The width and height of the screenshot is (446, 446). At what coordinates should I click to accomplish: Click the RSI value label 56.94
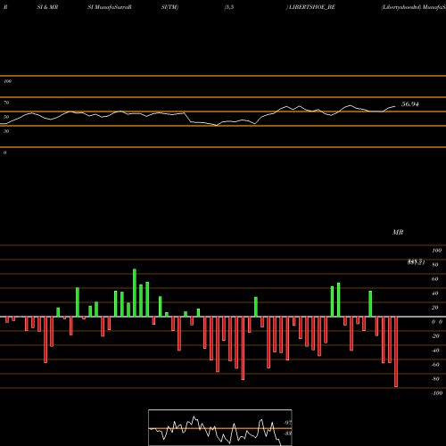410,104
